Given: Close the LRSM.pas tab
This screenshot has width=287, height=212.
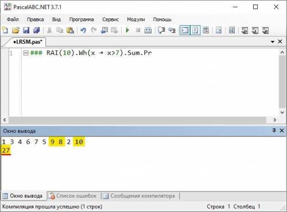Looking at the screenshot, I should [x=280, y=41].
